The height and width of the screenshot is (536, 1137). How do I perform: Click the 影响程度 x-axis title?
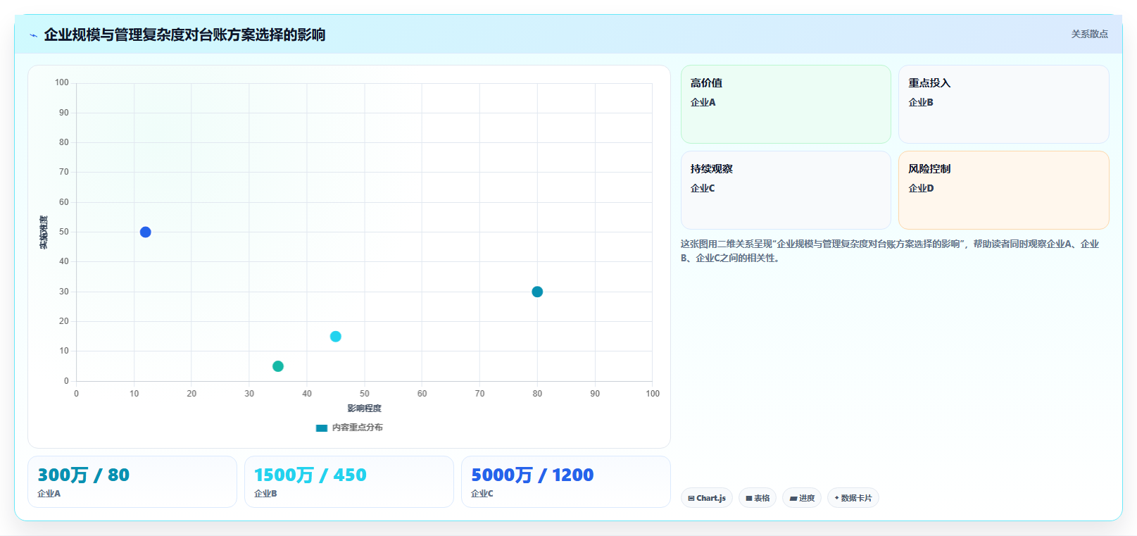pyautogui.click(x=364, y=409)
